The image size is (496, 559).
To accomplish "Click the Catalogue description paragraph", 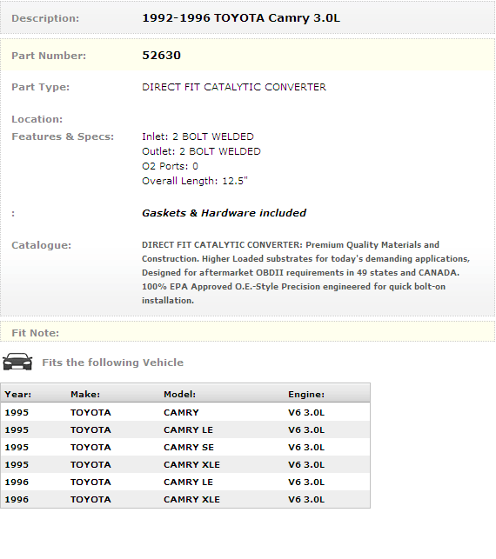I will coord(305,273).
